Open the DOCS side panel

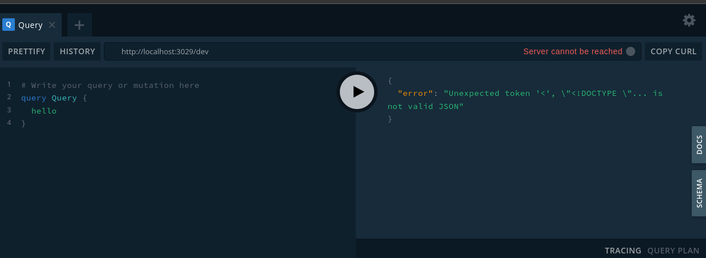699,145
